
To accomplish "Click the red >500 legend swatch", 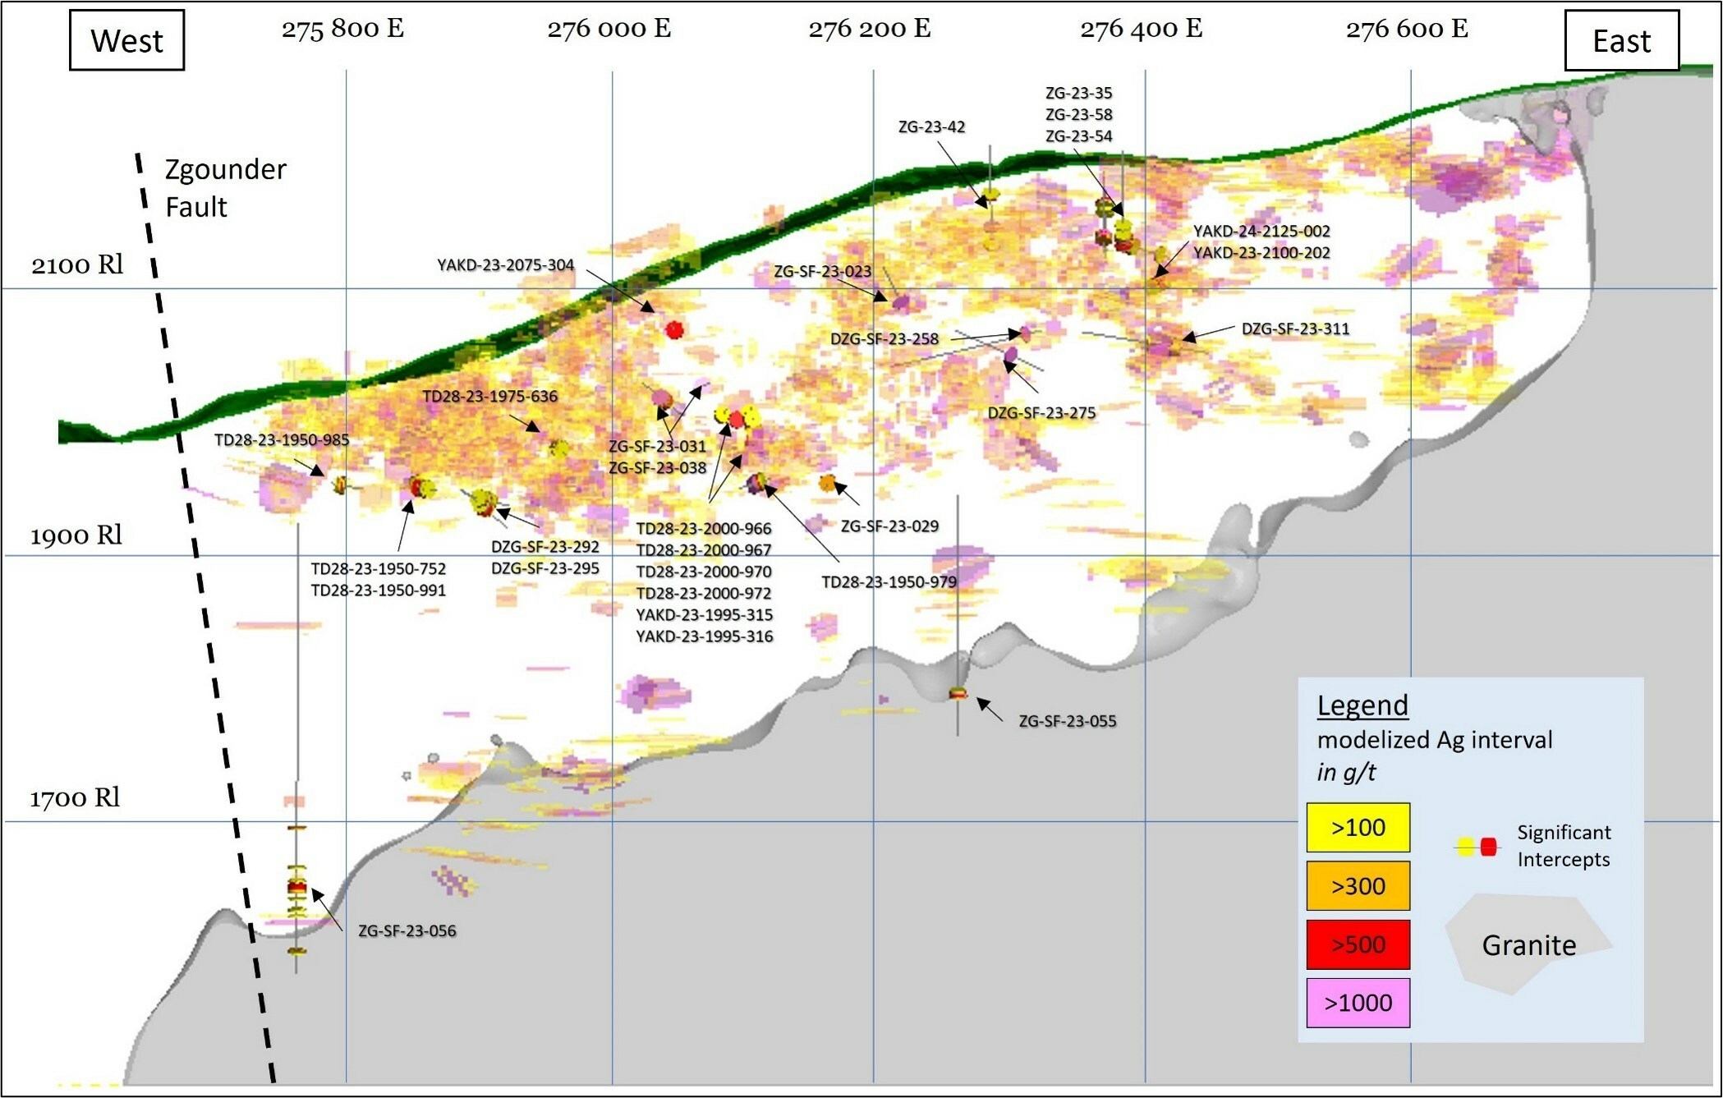I will [x=1358, y=944].
